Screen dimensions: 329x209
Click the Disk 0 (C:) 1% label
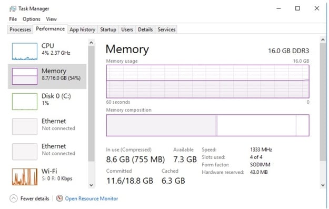(x=56, y=99)
